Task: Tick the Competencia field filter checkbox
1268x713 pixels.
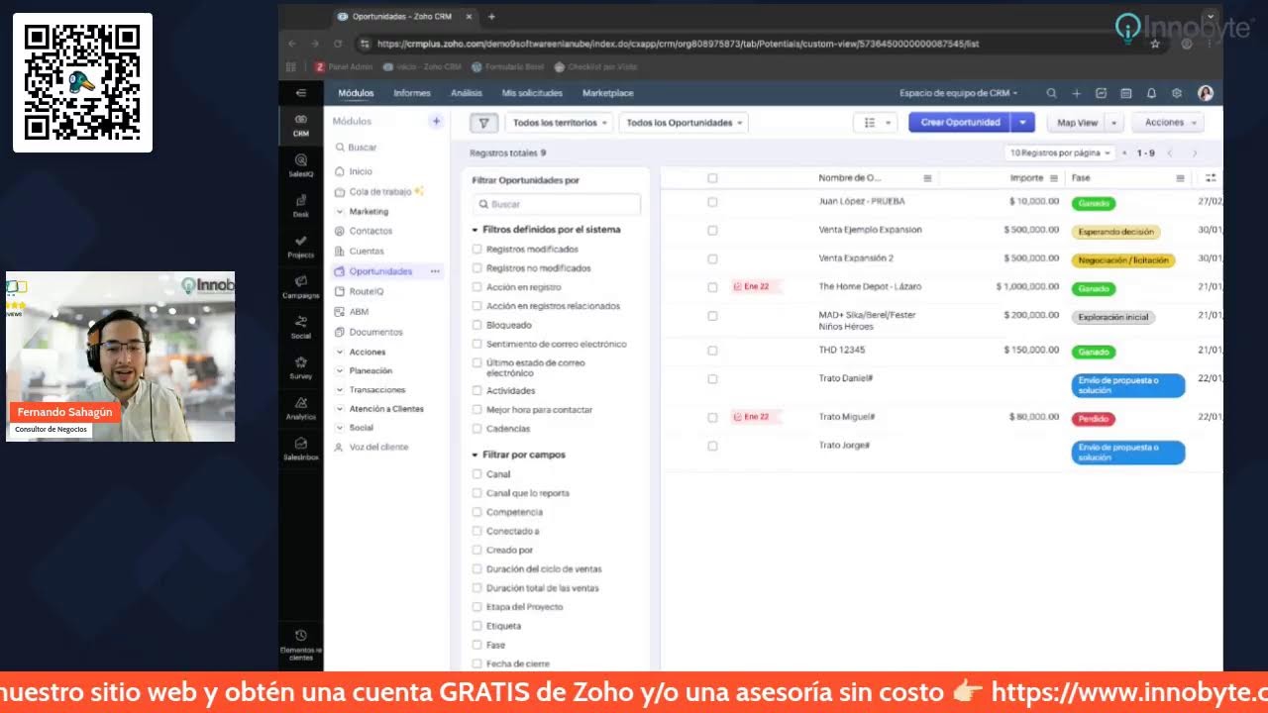Action: pos(477,512)
